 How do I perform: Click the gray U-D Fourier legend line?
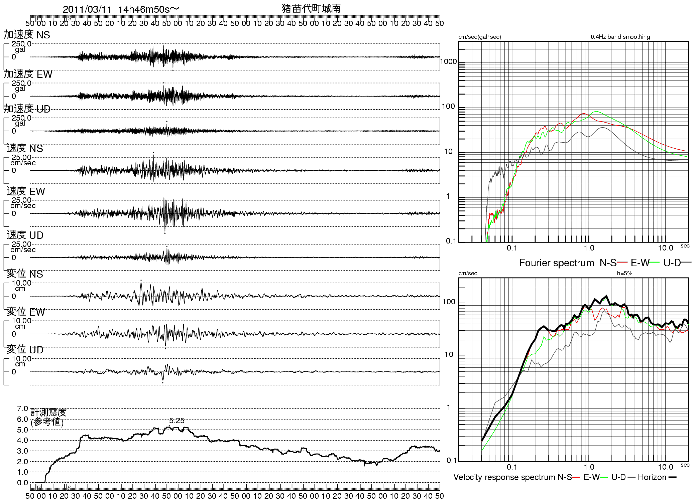686,263
